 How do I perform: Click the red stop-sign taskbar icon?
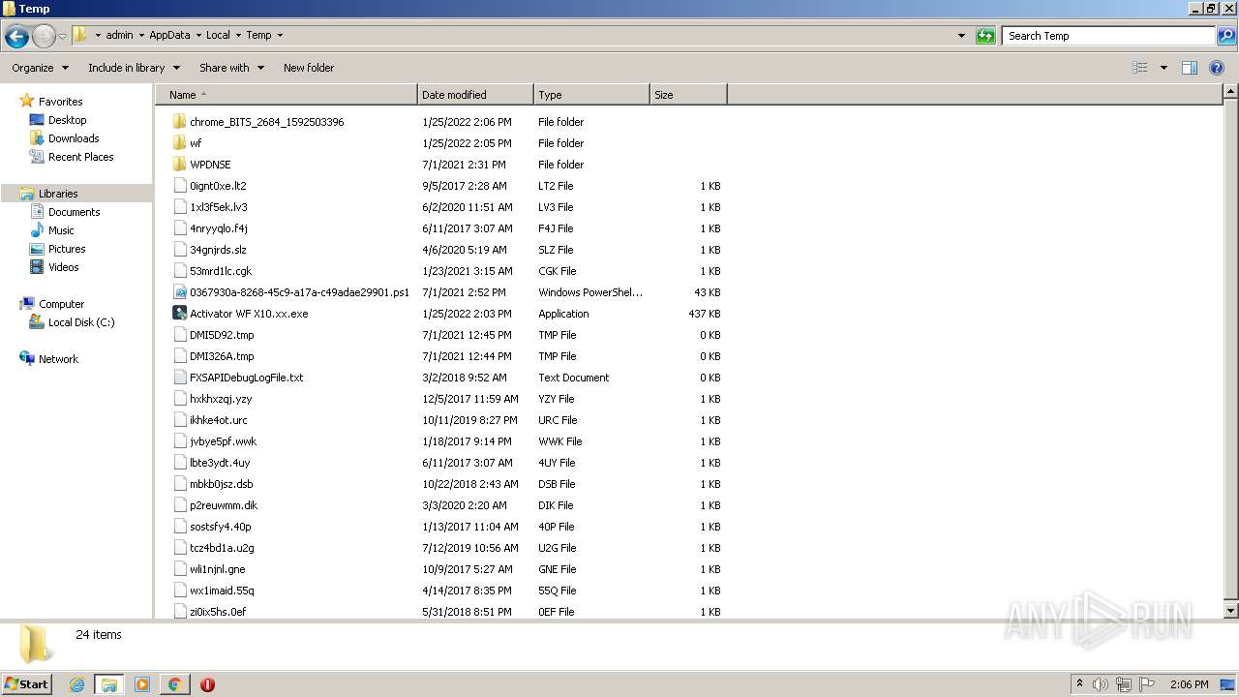(x=207, y=684)
